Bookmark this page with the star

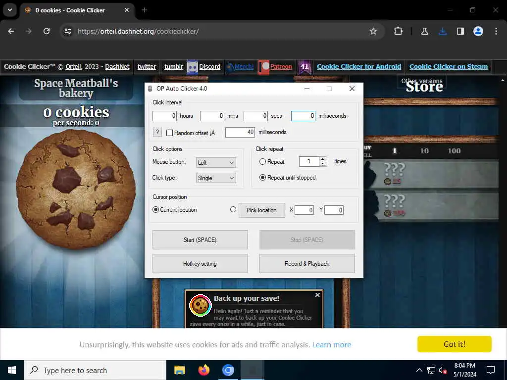tap(373, 31)
